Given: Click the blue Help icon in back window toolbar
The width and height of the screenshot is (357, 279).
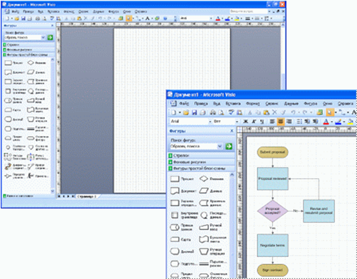Looking at the screenshot, I should [165, 19].
